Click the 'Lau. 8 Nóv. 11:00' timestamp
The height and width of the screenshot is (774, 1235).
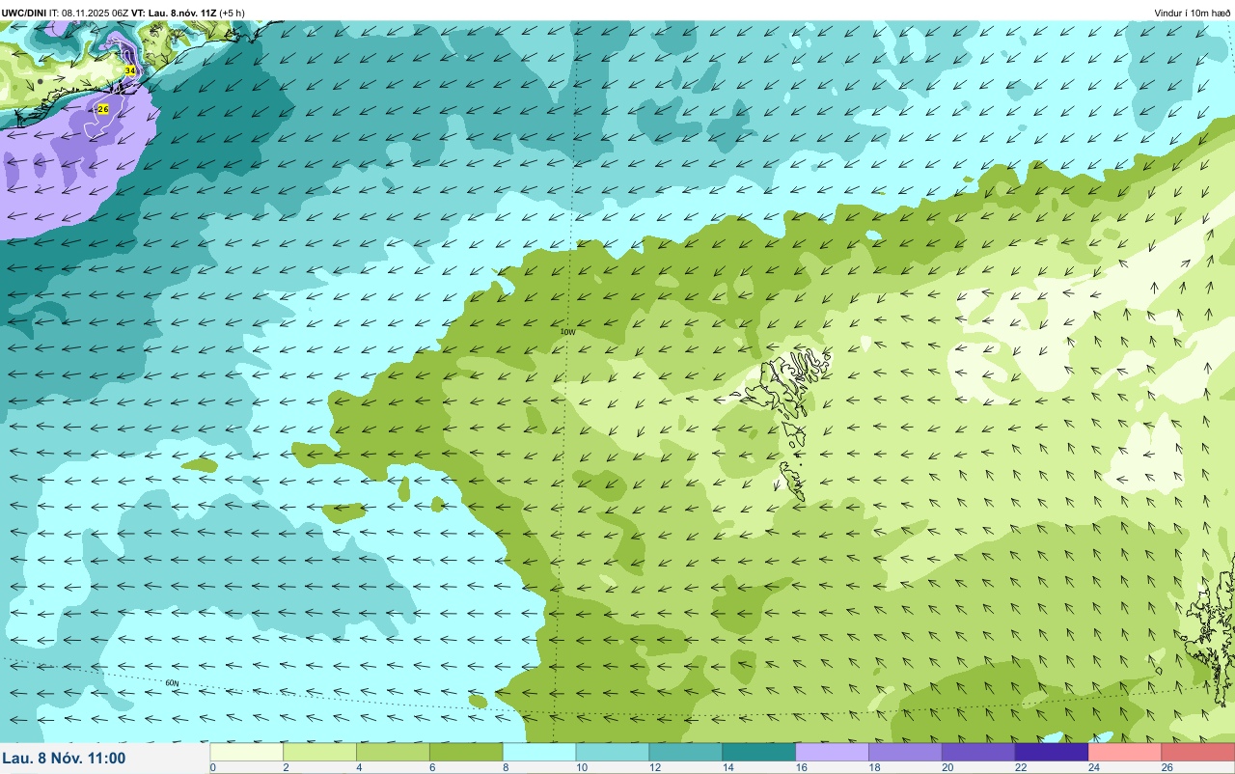[64, 759]
